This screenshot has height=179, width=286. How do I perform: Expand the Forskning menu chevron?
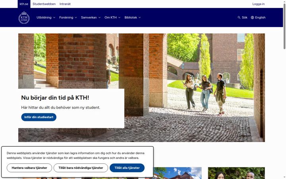[x=76, y=18]
